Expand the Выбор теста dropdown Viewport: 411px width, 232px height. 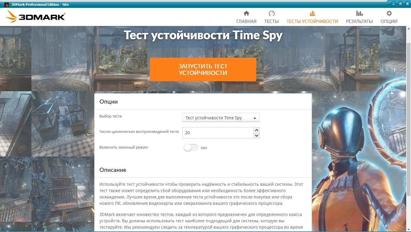pos(221,118)
